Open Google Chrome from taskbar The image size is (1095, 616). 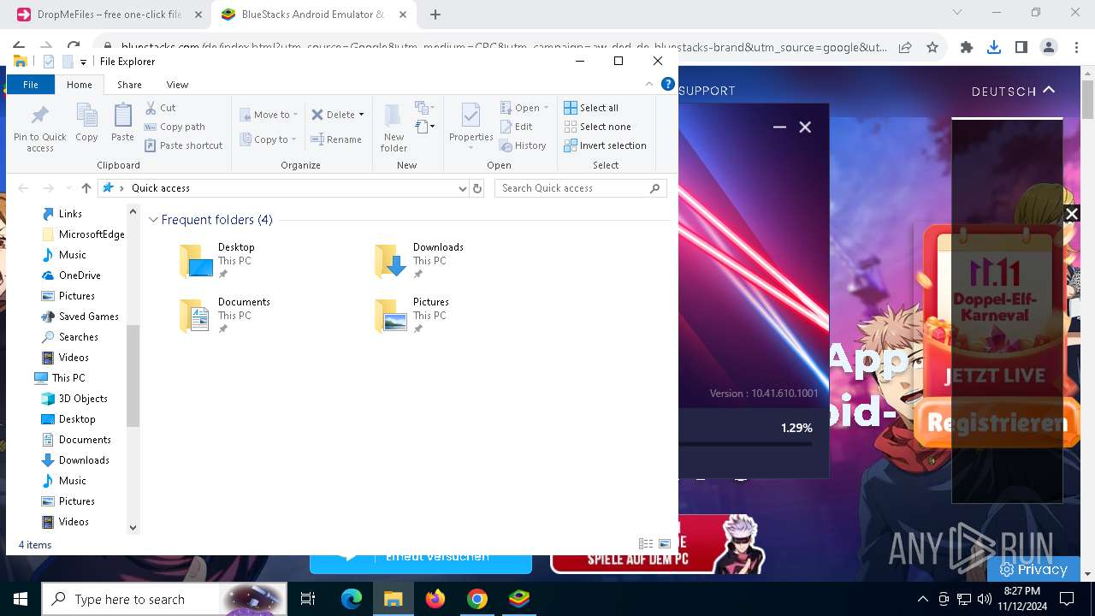click(477, 599)
